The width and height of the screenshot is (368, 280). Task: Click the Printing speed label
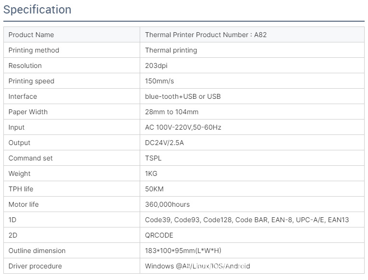(x=31, y=81)
